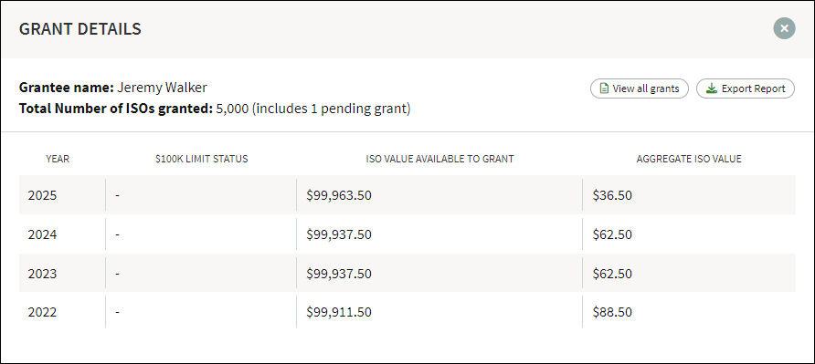
Task: Close the Grant Details dialog
Action: click(784, 28)
